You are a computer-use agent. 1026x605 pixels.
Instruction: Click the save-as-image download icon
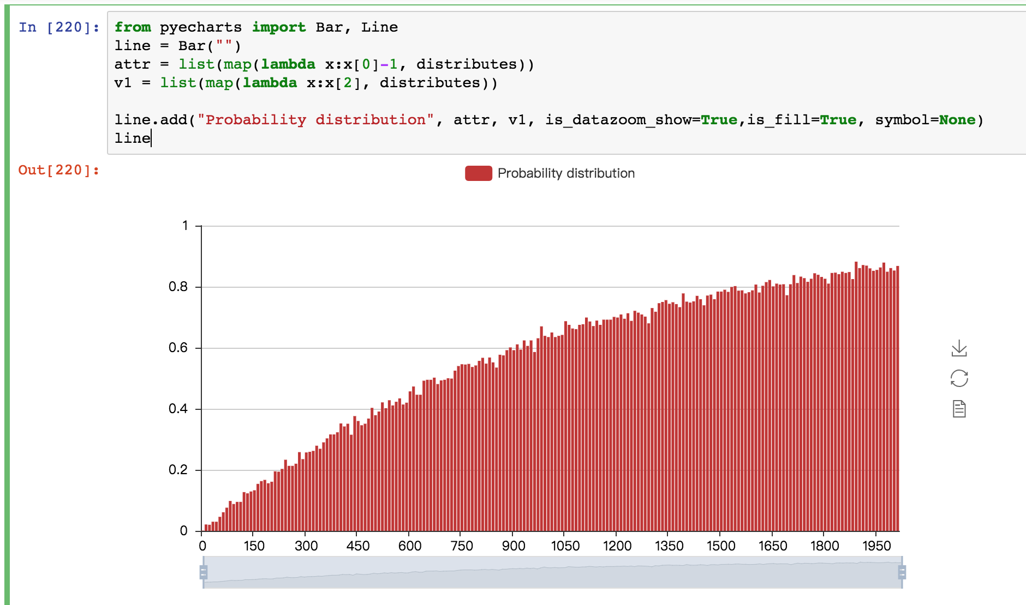[x=959, y=348]
